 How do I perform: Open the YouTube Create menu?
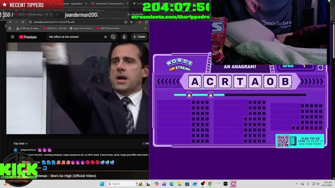[139, 37]
